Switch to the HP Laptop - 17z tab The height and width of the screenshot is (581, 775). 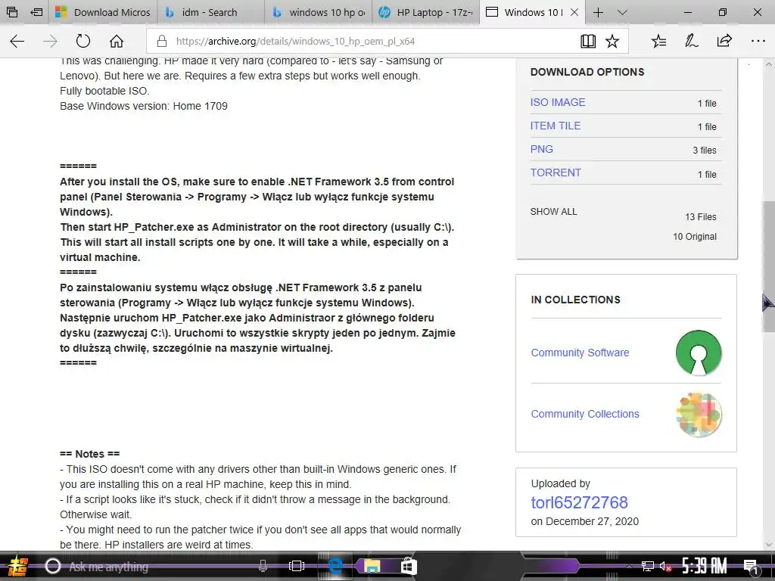click(x=426, y=12)
